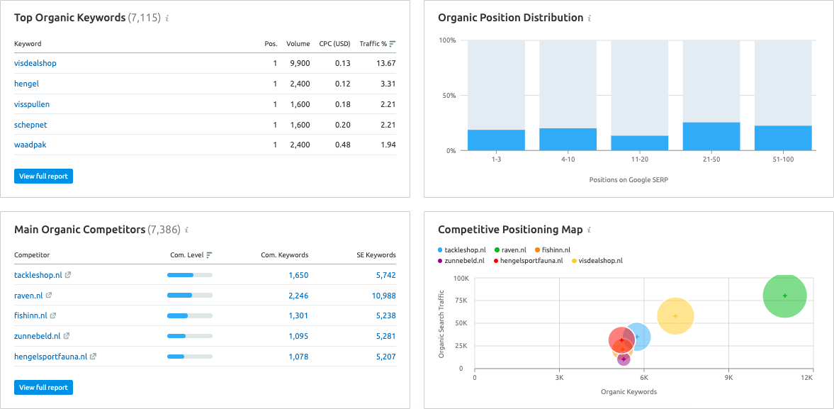Toggle tackleshop.nl series in map legend
The image size is (834, 409).
click(x=462, y=250)
